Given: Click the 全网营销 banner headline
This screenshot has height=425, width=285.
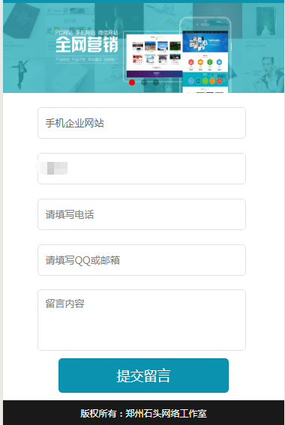Looking at the screenshot, I should coord(87,45).
